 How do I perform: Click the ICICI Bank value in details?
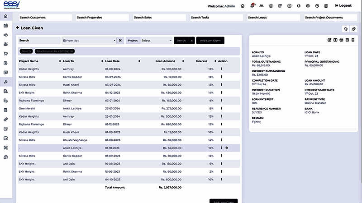point(312,112)
